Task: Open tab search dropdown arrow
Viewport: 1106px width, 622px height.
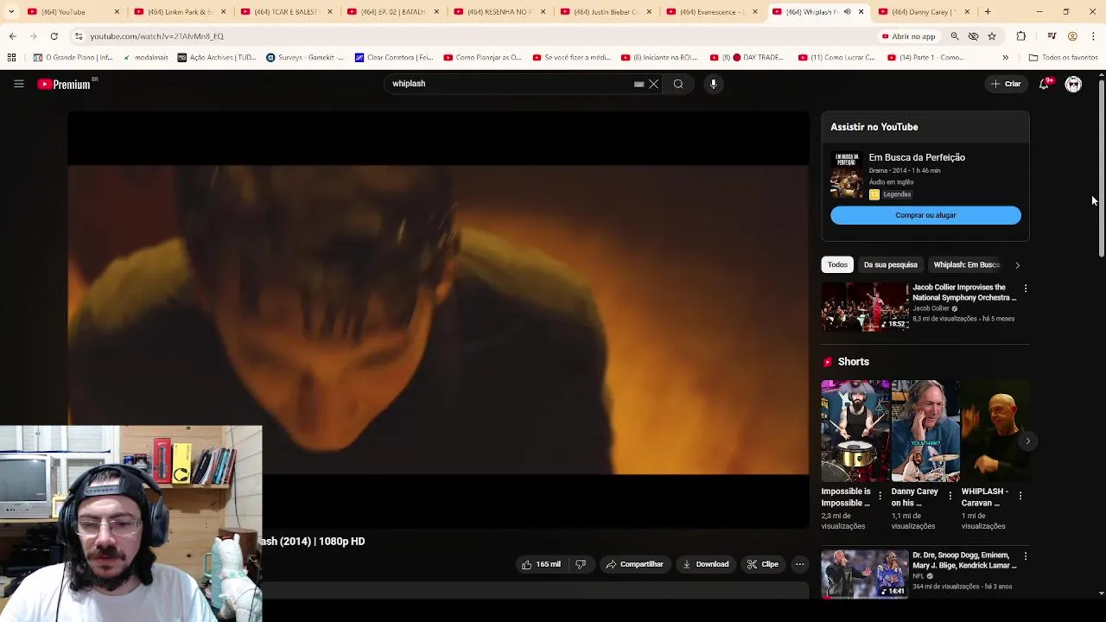Action: (11, 12)
